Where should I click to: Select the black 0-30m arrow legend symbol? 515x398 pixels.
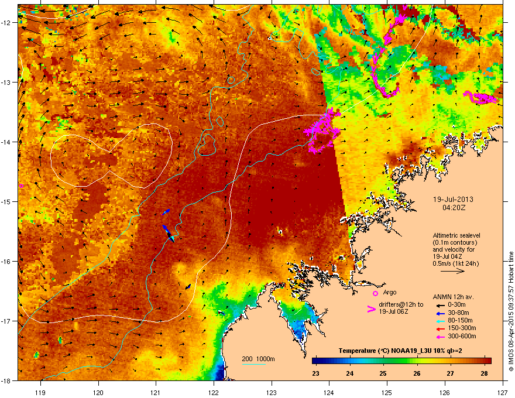[440, 306]
